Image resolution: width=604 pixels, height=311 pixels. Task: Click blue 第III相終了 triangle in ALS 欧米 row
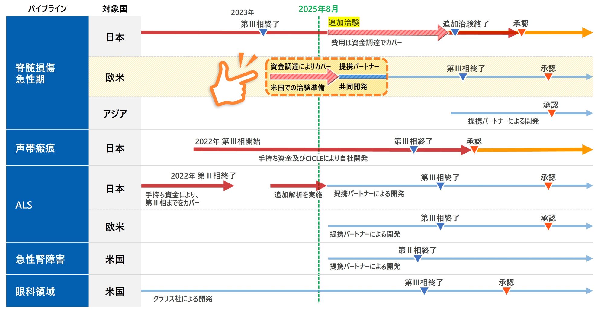(x=440, y=226)
